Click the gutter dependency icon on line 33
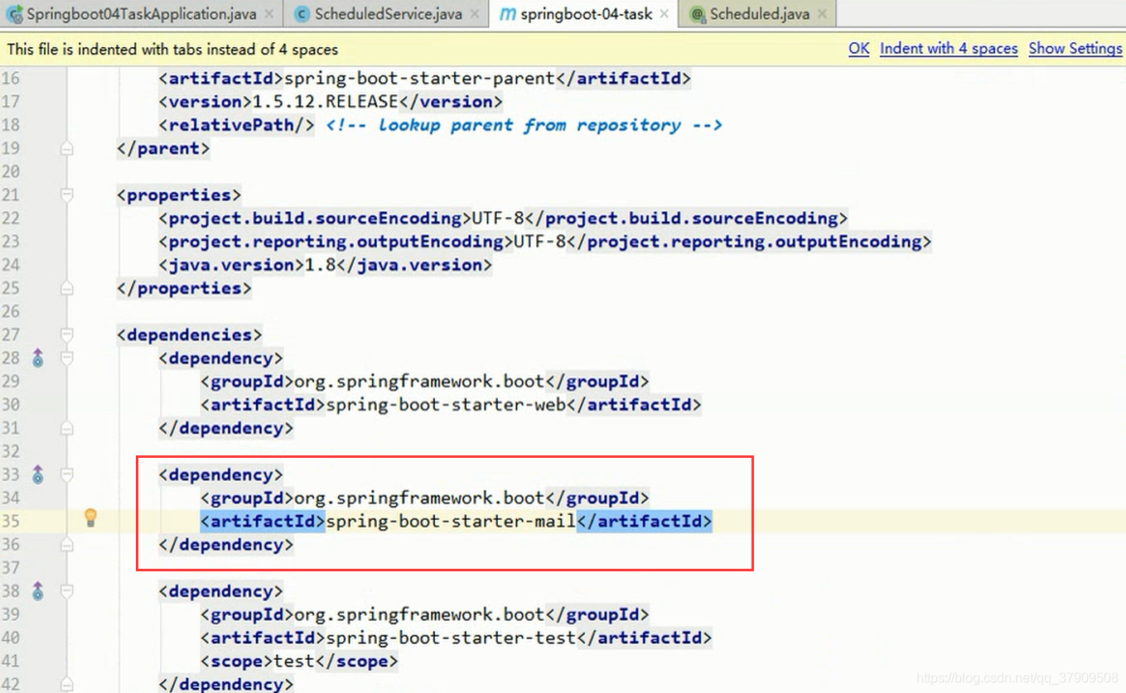1126x693 pixels. point(37,475)
